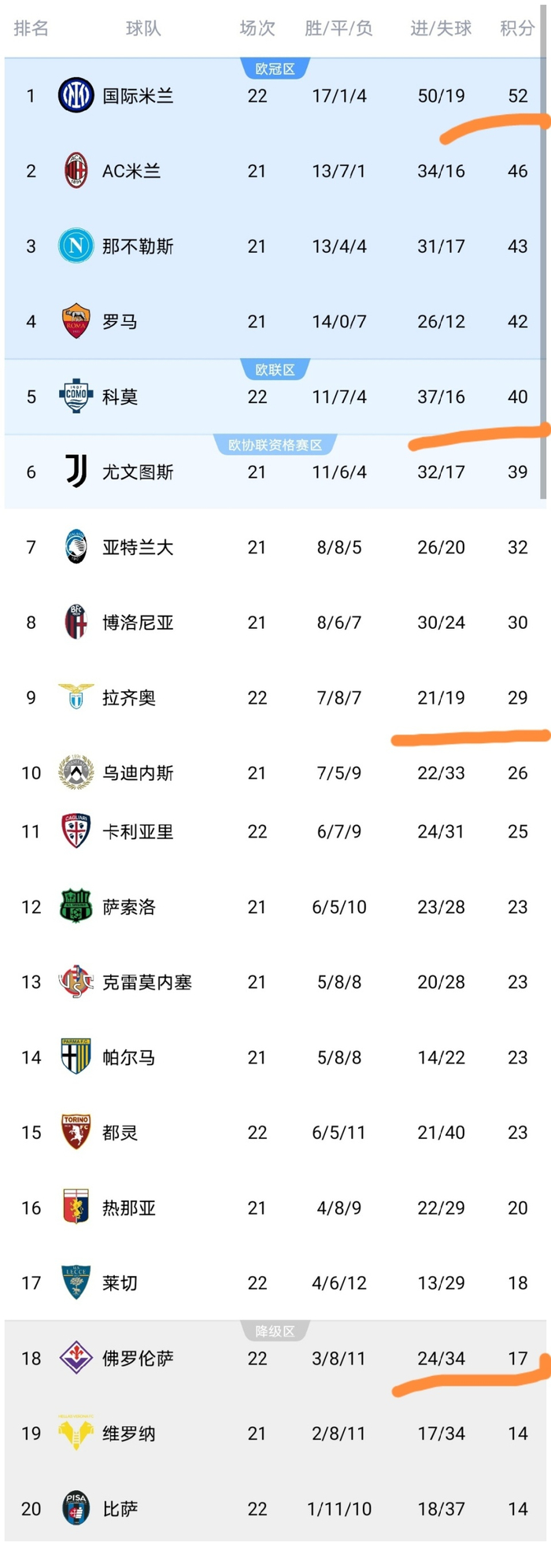The height and width of the screenshot is (1546, 551).
Task: Tap the Napoli blue N badge
Action: click(76, 246)
